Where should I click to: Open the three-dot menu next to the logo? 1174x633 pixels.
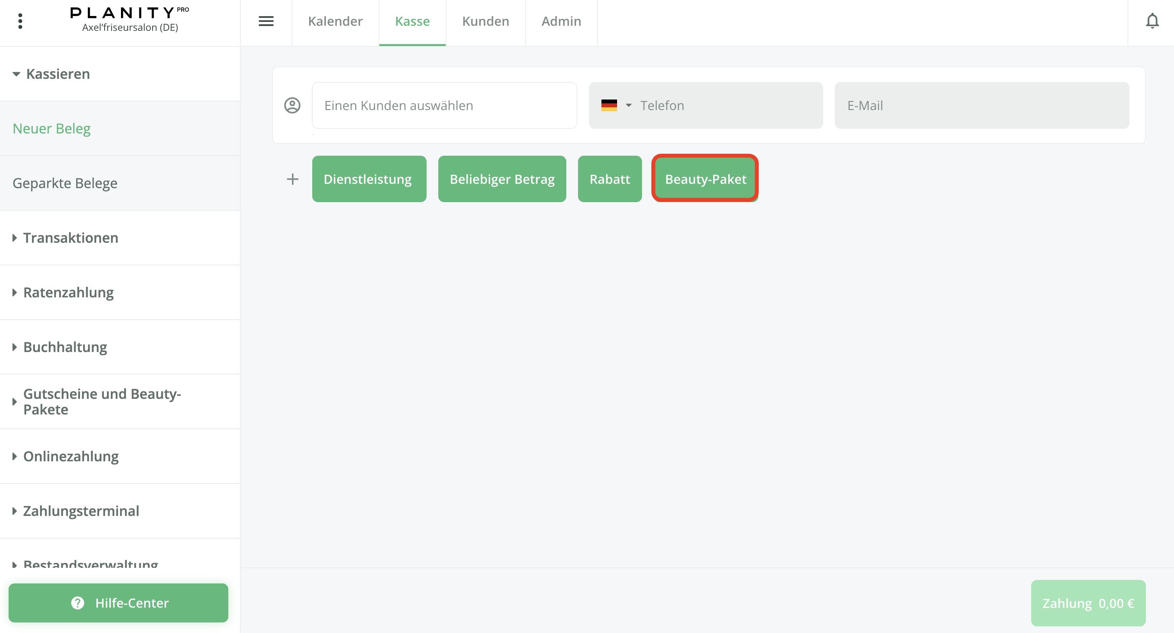click(x=20, y=21)
